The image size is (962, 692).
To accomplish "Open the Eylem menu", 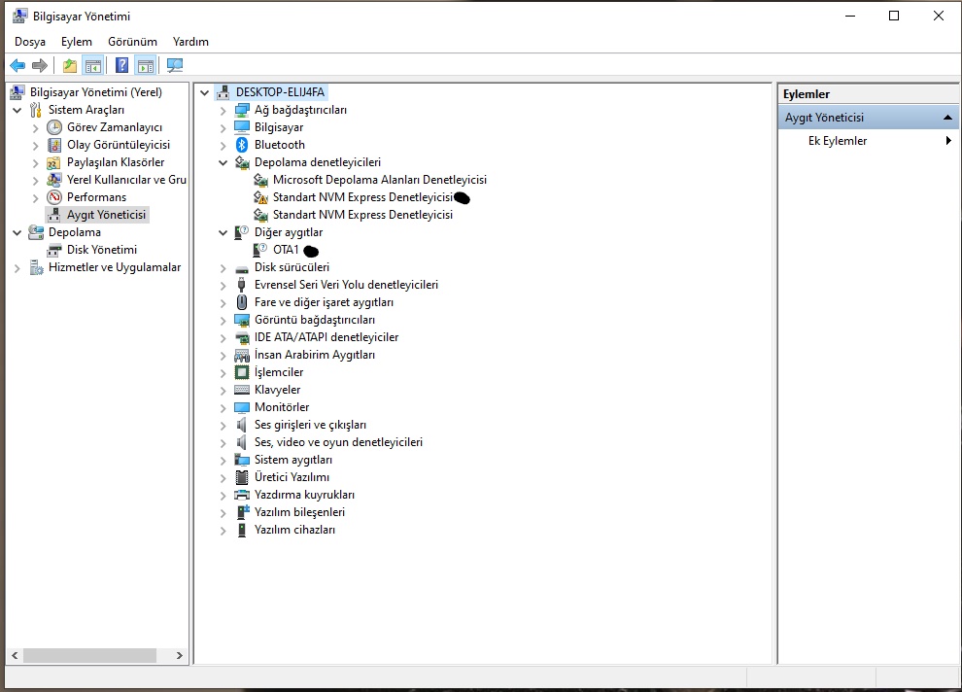I will coord(77,42).
